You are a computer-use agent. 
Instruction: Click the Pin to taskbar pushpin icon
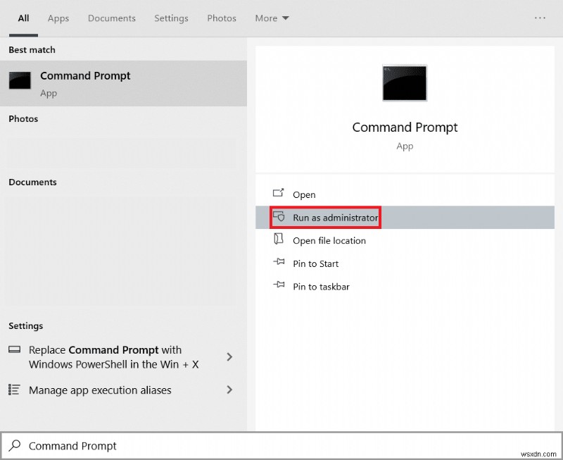279,286
